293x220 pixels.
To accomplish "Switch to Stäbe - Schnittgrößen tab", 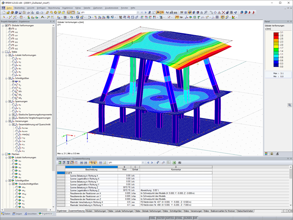I will [172, 211].
